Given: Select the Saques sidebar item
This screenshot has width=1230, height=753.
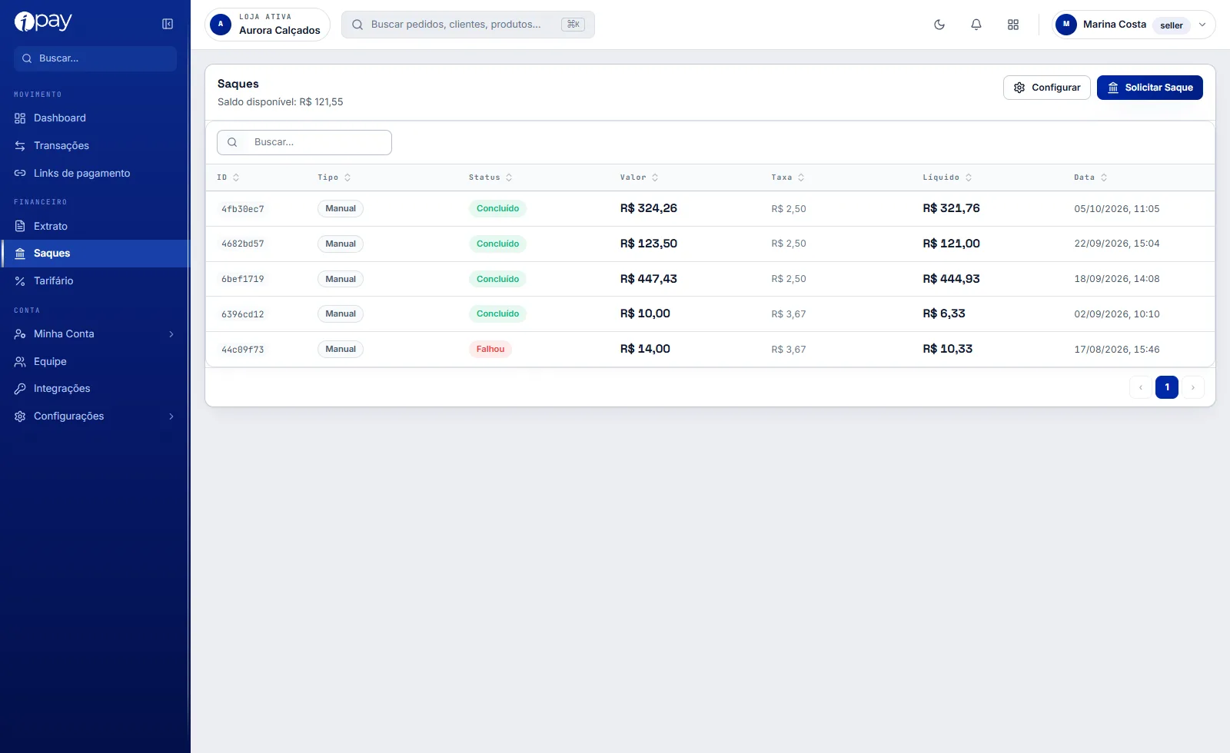Looking at the screenshot, I should [x=95, y=254].
